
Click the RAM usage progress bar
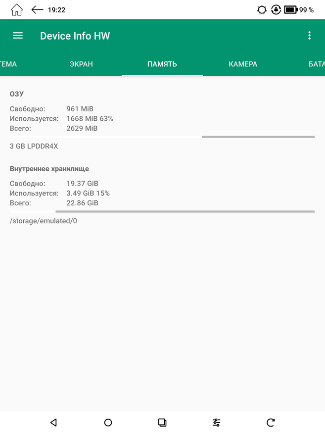tap(162, 137)
